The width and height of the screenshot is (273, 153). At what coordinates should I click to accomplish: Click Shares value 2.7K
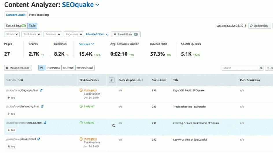point(34,54)
